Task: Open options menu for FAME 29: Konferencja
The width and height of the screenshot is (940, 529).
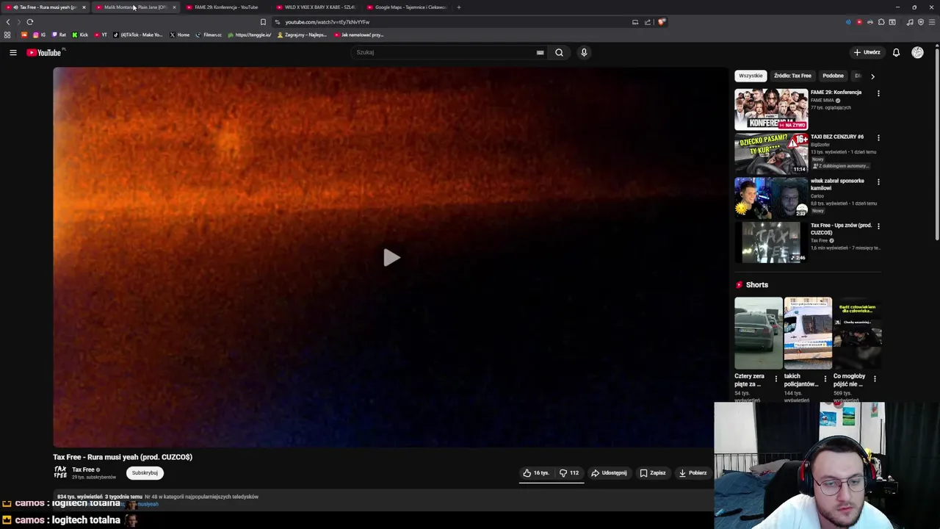Action: (878, 93)
